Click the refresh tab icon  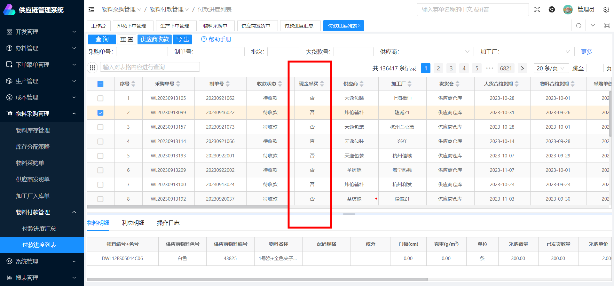tap(579, 26)
